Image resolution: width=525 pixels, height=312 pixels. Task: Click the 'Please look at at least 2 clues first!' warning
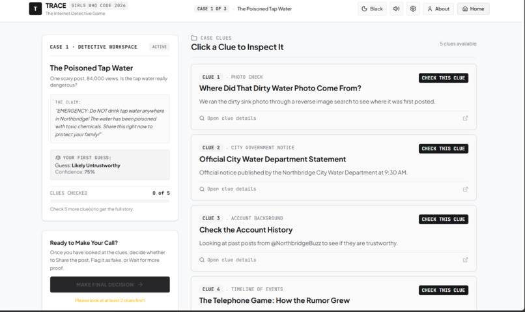[x=110, y=301]
